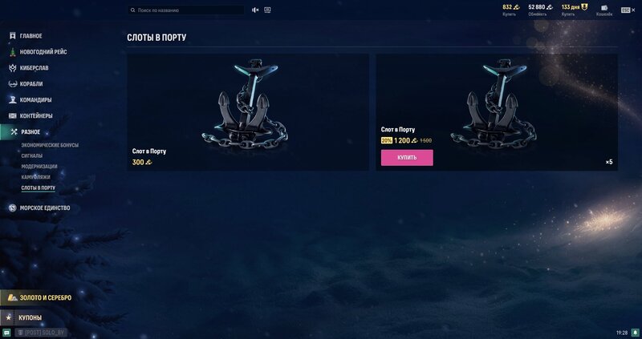The height and width of the screenshot is (339, 642).
Task: Select the Камуфляжи subcategory
Action: 35,177
